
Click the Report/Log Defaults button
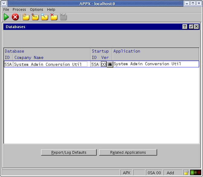pyautogui.click(x=69, y=153)
